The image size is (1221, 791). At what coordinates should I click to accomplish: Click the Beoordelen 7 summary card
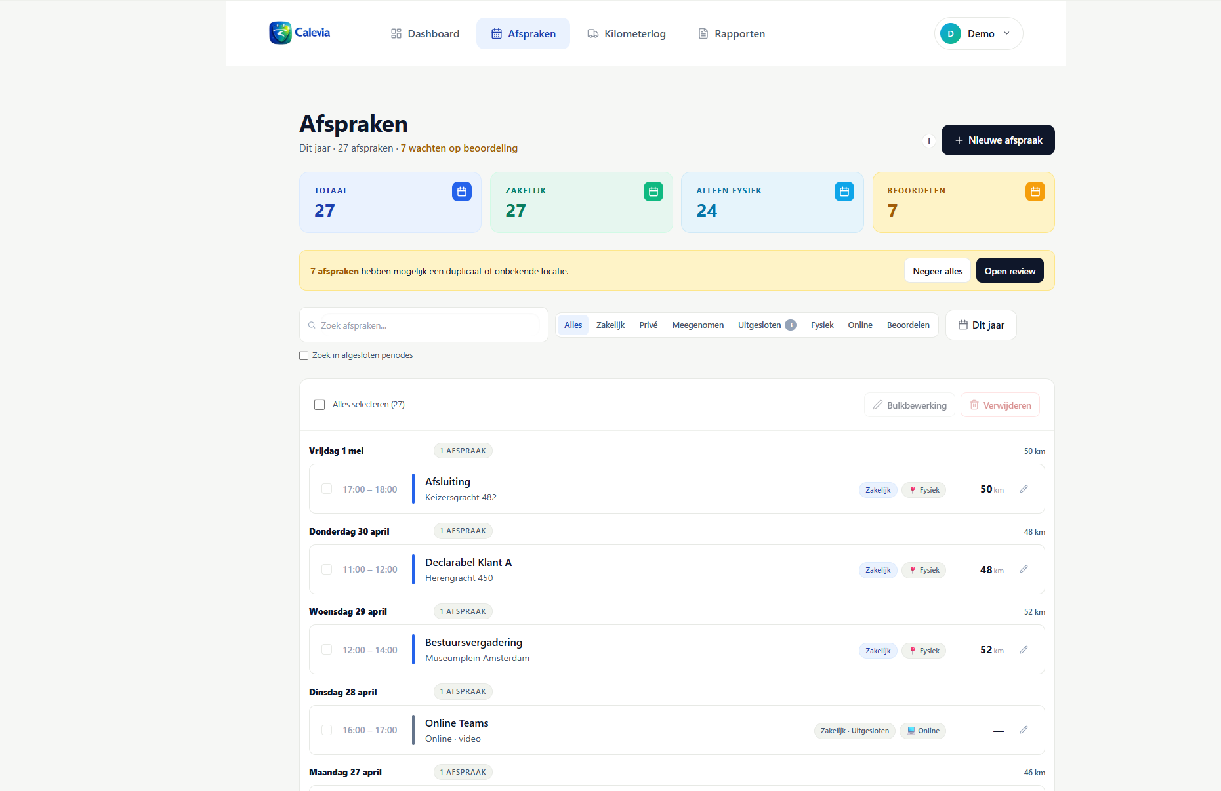pos(964,203)
